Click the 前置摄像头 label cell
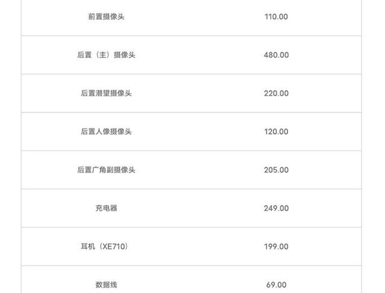 [106, 17]
